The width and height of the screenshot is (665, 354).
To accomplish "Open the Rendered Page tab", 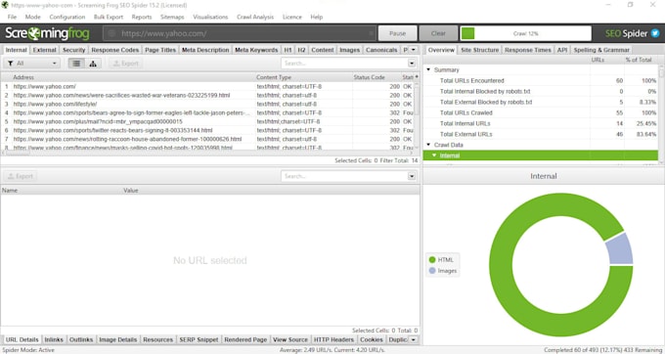I will [x=245, y=339].
